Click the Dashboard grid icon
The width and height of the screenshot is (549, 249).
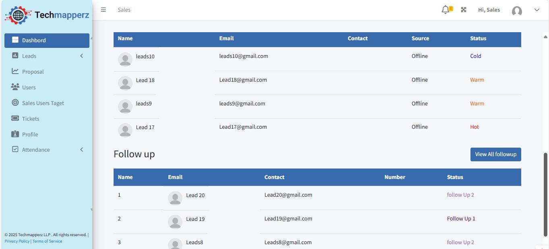pyautogui.click(x=15, y=40)
